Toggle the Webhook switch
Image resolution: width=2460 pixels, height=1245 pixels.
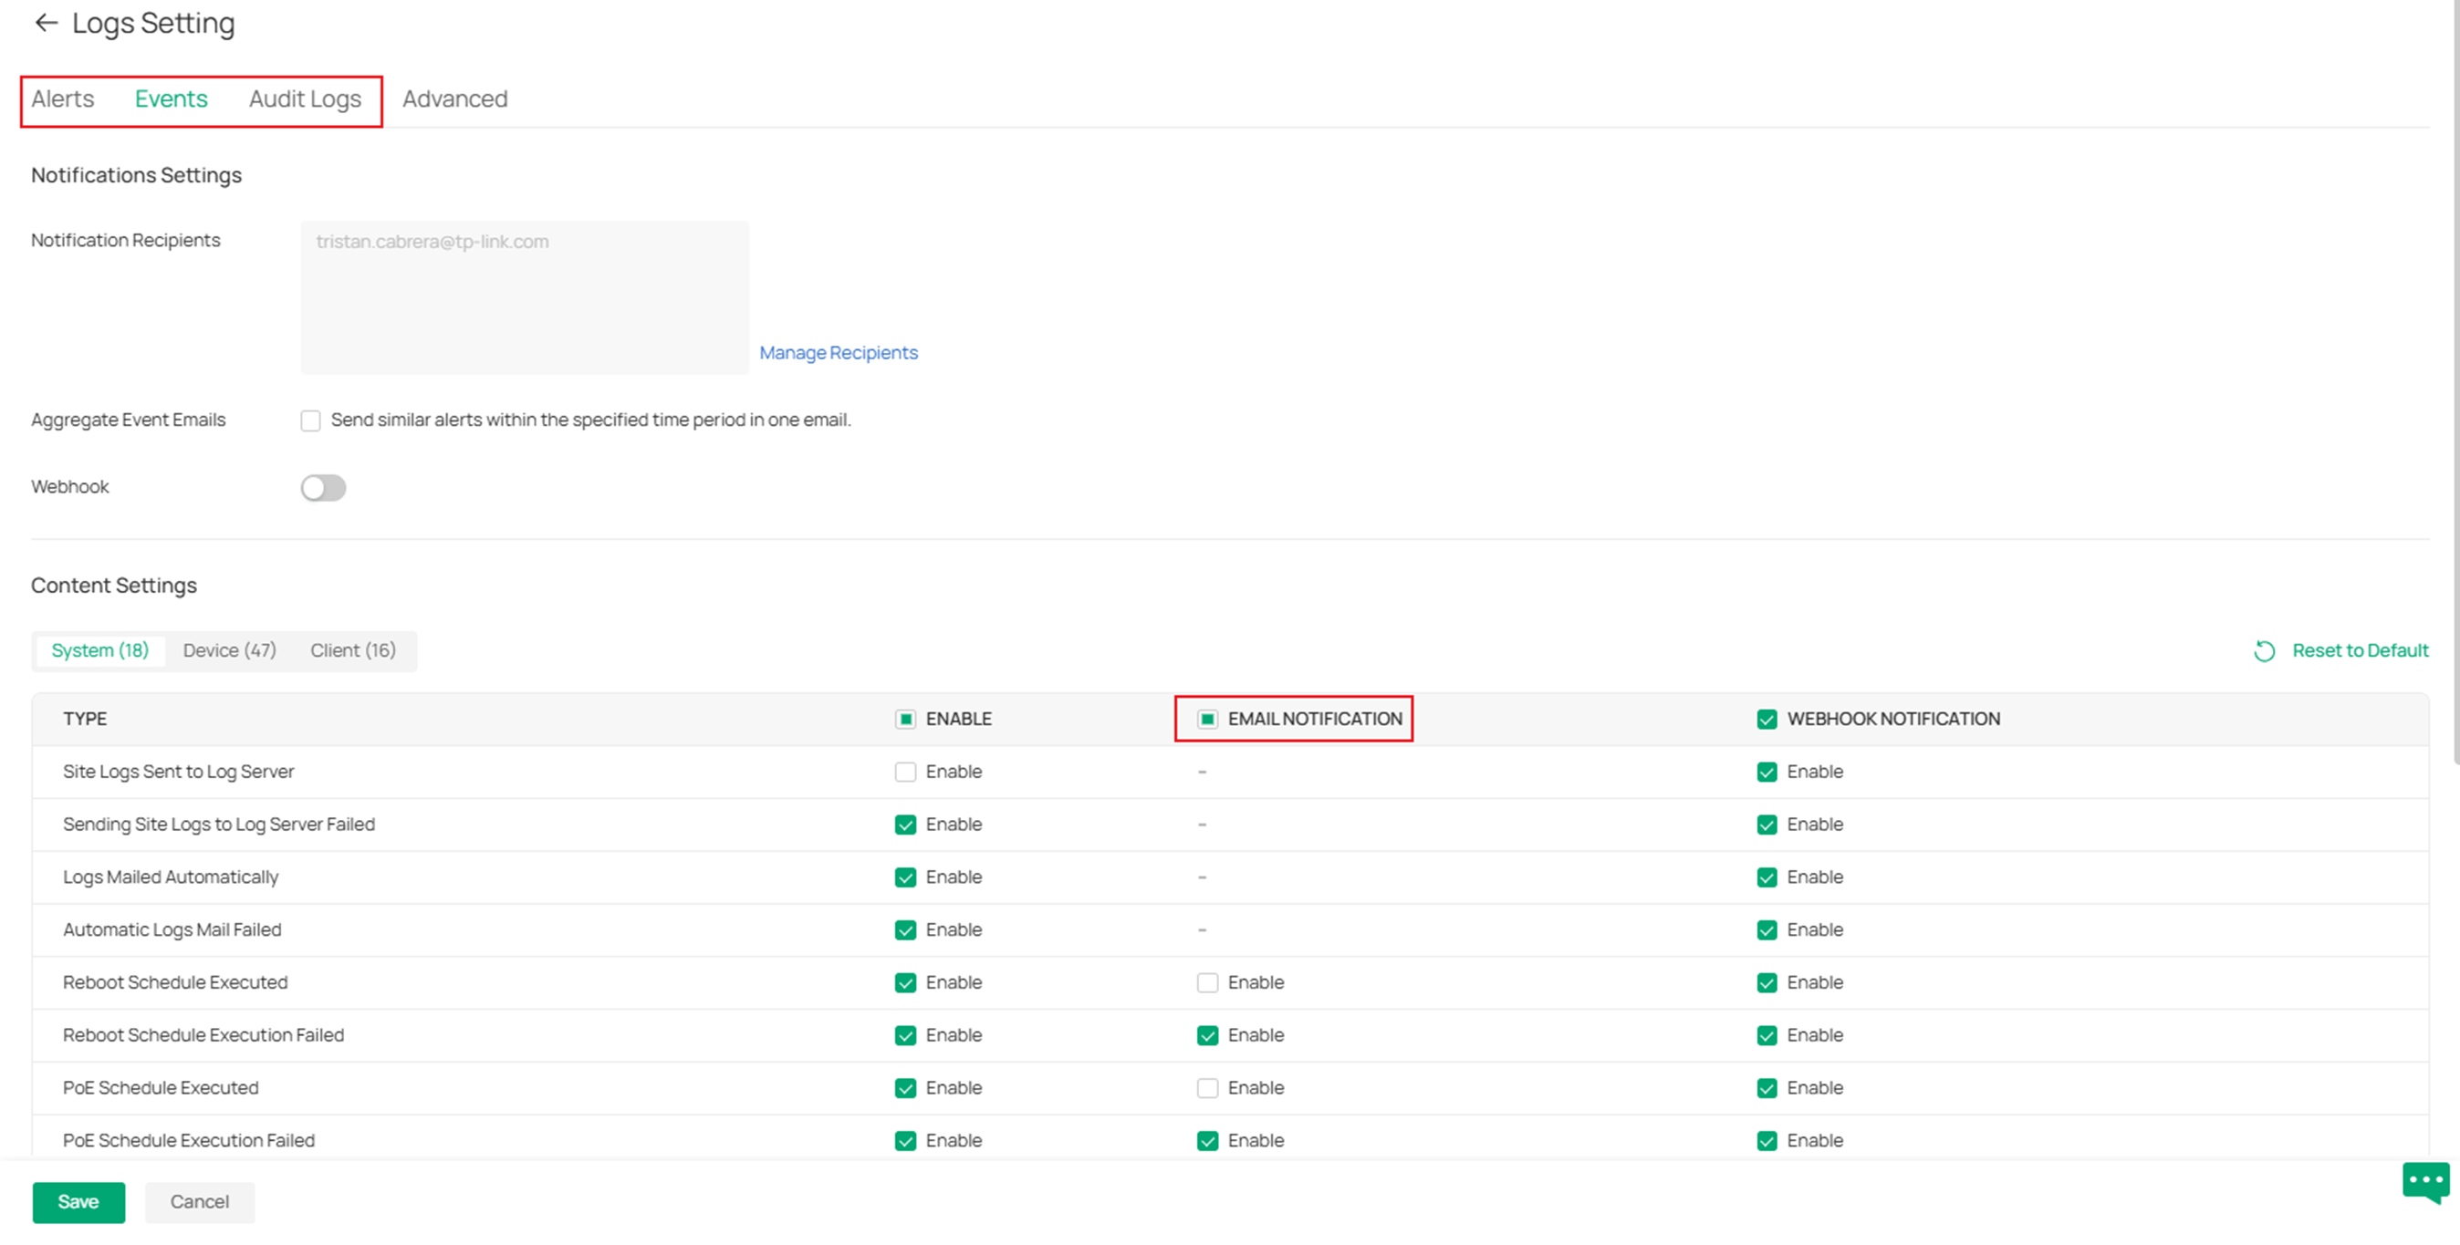pos(323,488)
